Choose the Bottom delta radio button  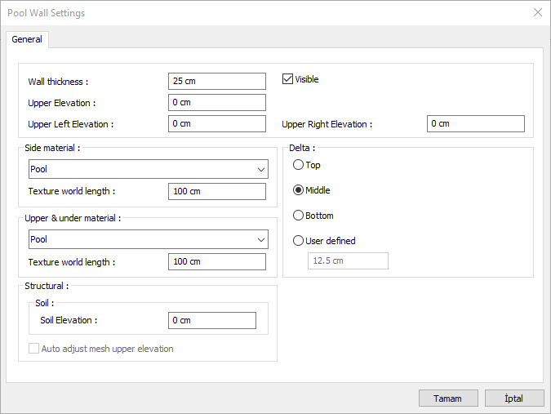(x=298, y=216)
